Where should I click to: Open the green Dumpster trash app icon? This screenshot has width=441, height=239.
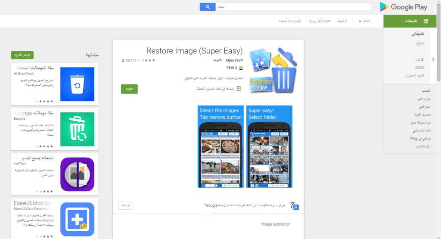click(x=77, y=129)
